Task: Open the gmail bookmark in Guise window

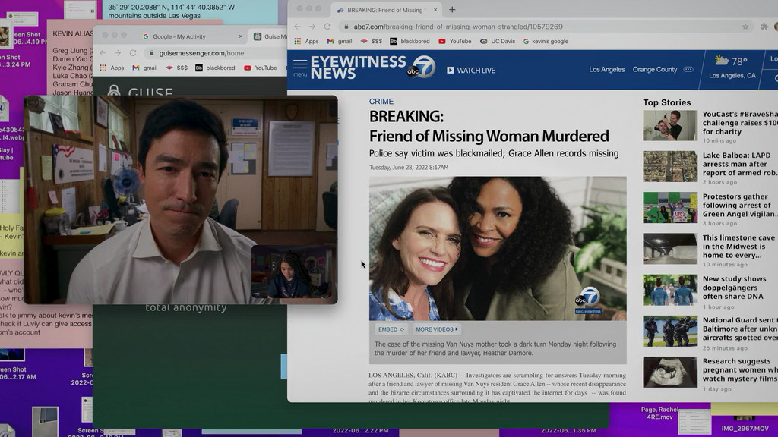Action: point(145,68)
